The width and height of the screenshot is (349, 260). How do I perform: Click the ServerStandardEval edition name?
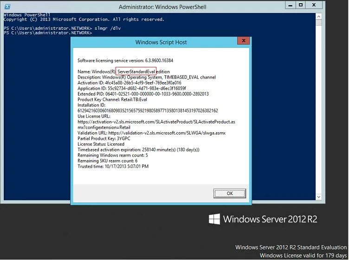136,71
